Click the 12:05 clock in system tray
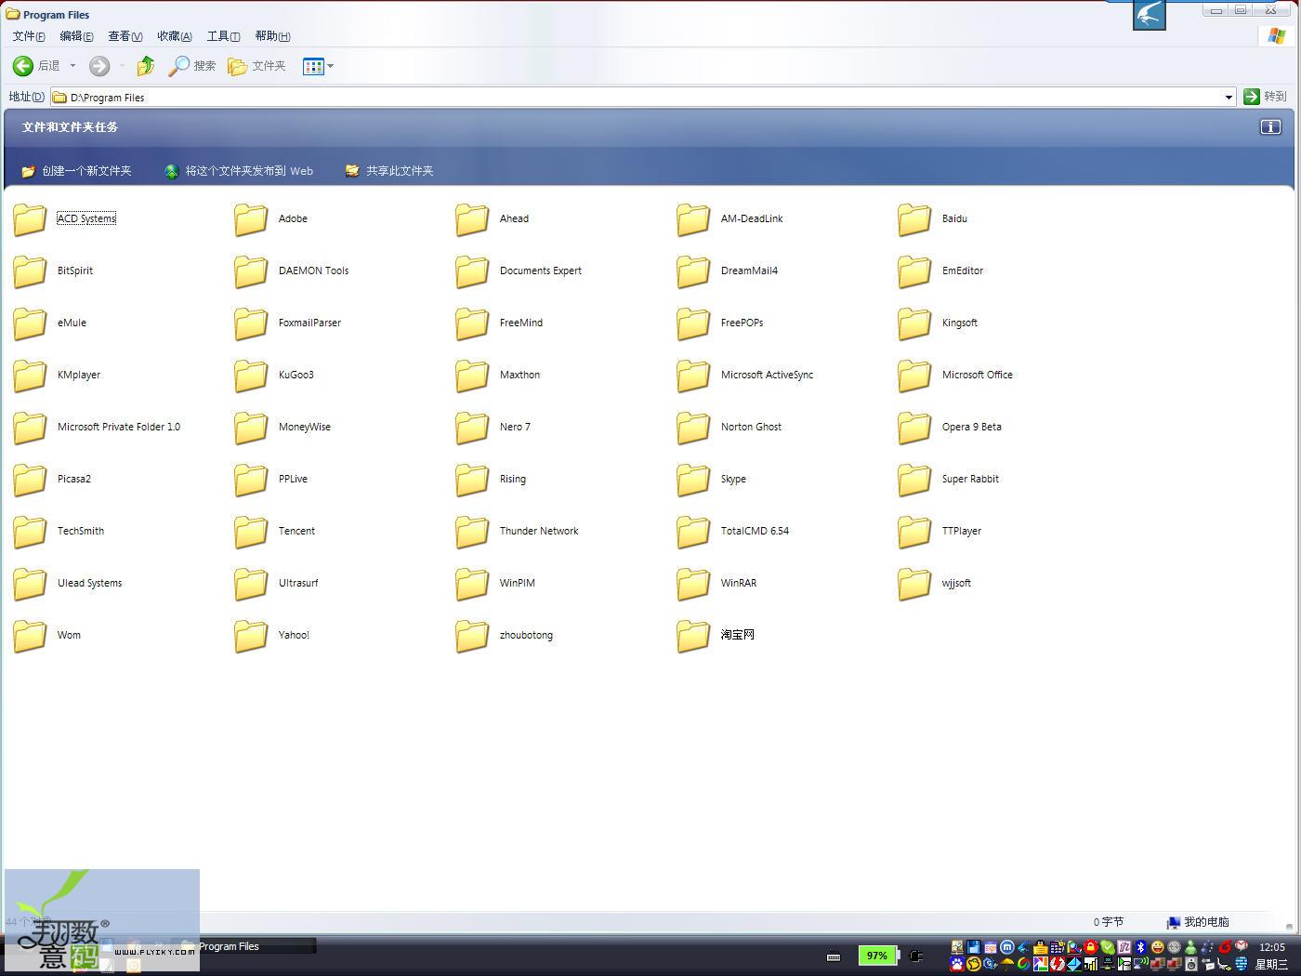Viewport: 1301px width, 976px height. tap(1272, 947)
